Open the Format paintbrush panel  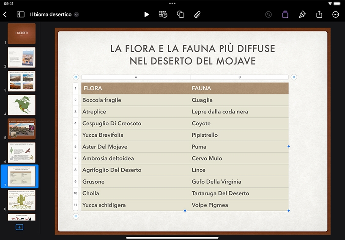(302, 14)
